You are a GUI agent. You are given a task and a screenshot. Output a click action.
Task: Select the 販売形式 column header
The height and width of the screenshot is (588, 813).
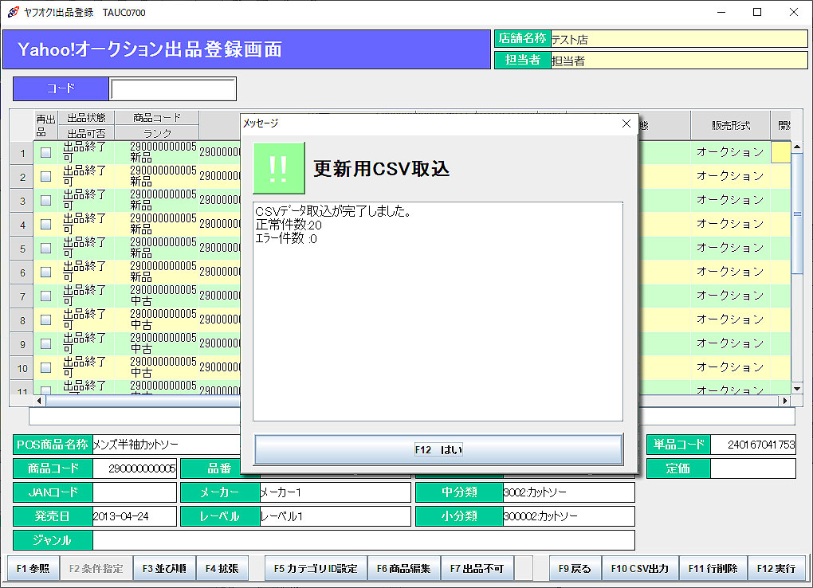730,125
